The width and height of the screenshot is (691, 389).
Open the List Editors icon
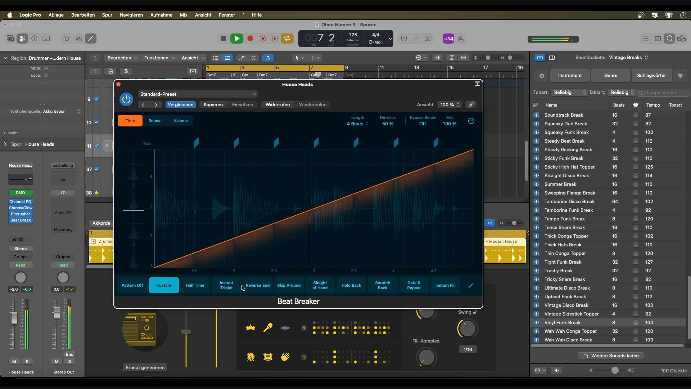[646, 39]
